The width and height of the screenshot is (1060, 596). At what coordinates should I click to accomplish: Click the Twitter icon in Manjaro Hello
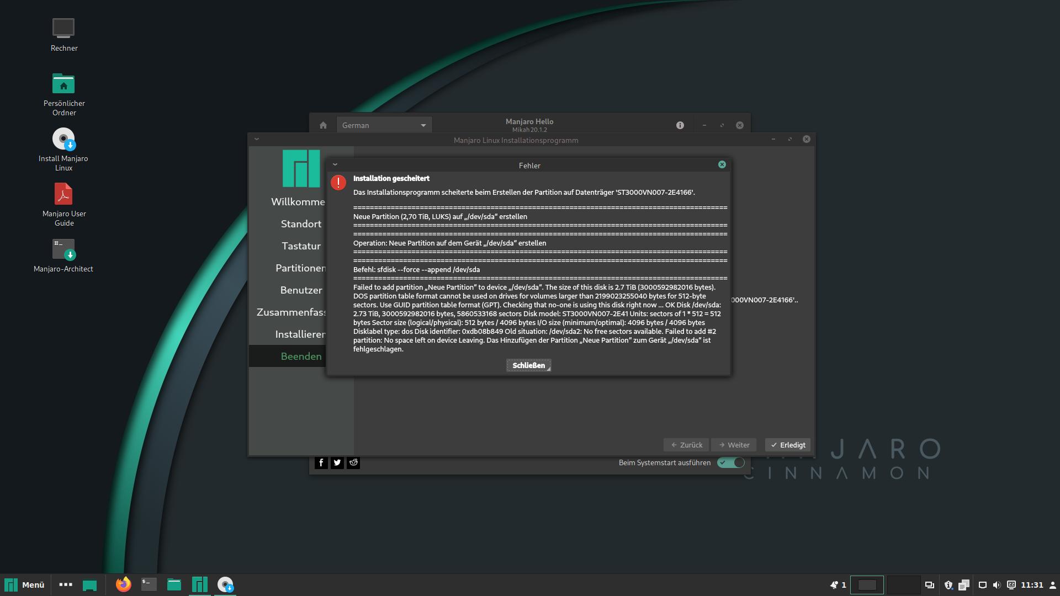[x=337, y=462]
